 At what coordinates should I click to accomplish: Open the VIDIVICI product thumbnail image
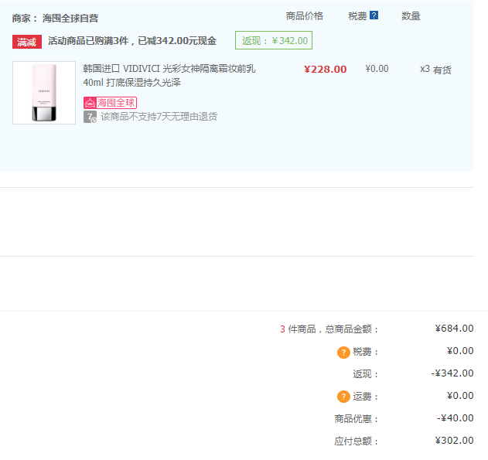44,93
